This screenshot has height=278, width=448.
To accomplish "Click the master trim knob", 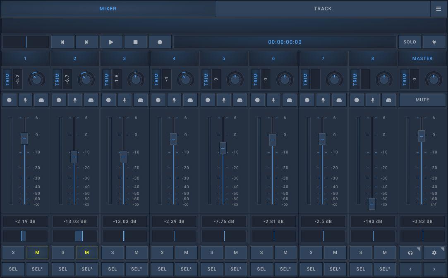I will (x=434, y=79).
